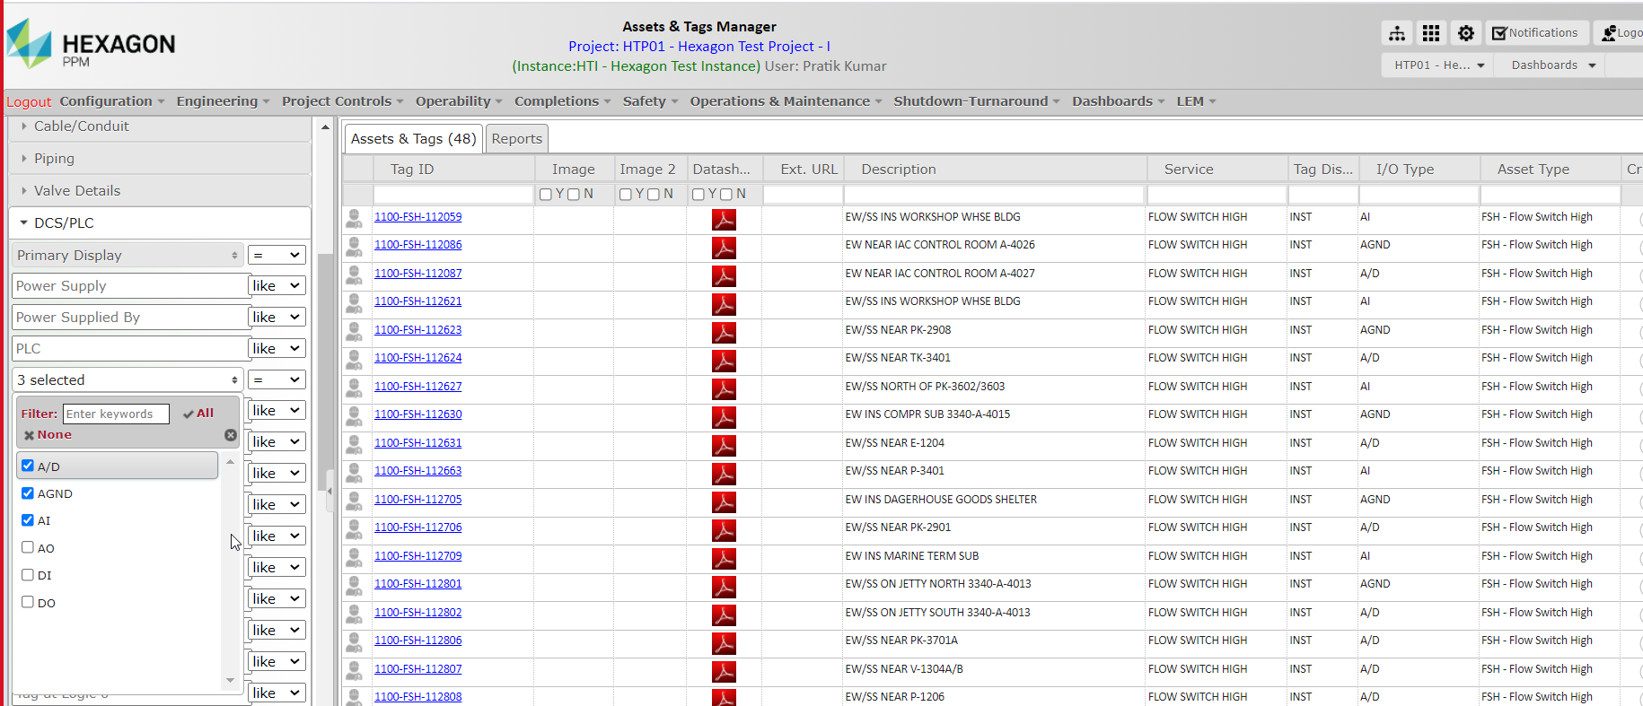This screenshot has width=1643, height=706.
Task: Select None in filter popup
Action: click(48, 435)
